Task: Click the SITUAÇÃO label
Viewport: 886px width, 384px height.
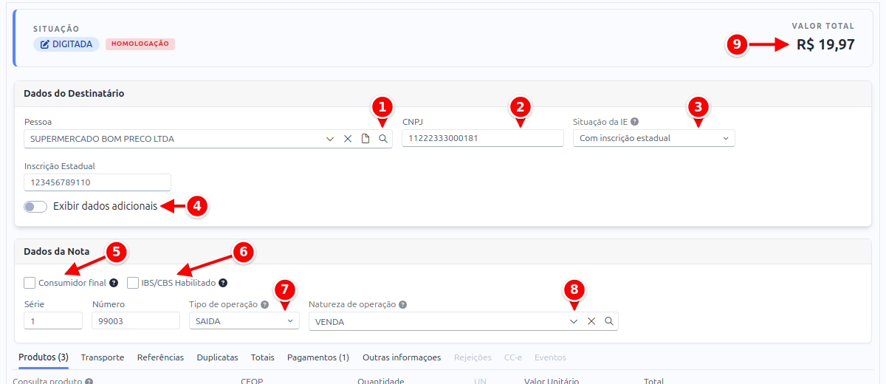Action: pos(56,29)
